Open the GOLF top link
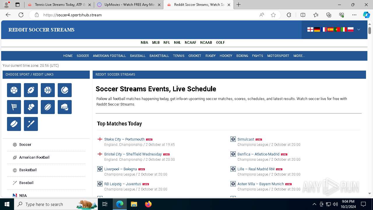The width and height of the screenshot is (373, 210). 220,43
